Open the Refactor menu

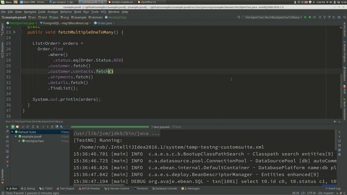[x=66, y=12]
